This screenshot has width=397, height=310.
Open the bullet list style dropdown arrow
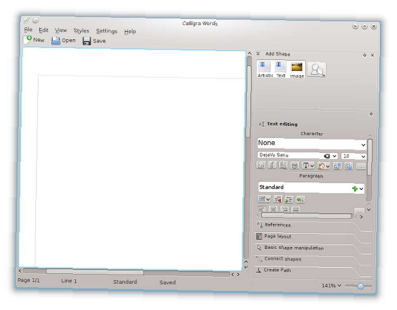[x=268, y=200]
